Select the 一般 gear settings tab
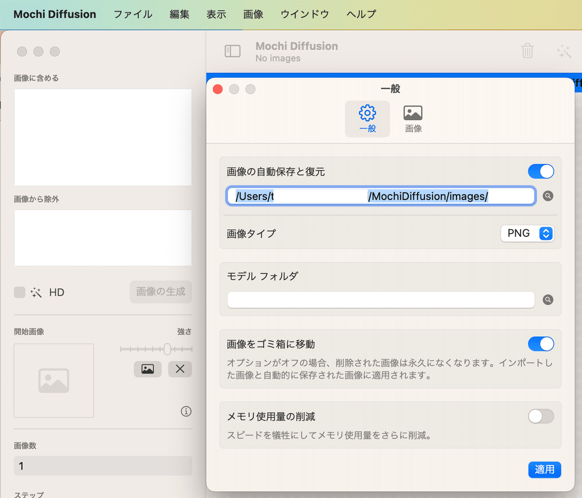The image size is (582, 498). click(x=368, y=119)
